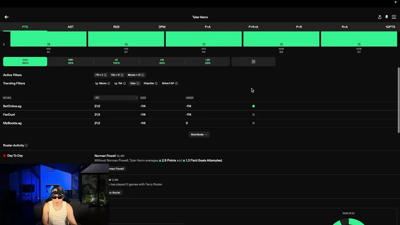Click the 24-point bar for 11/29 DET game

tap(126, 39)
